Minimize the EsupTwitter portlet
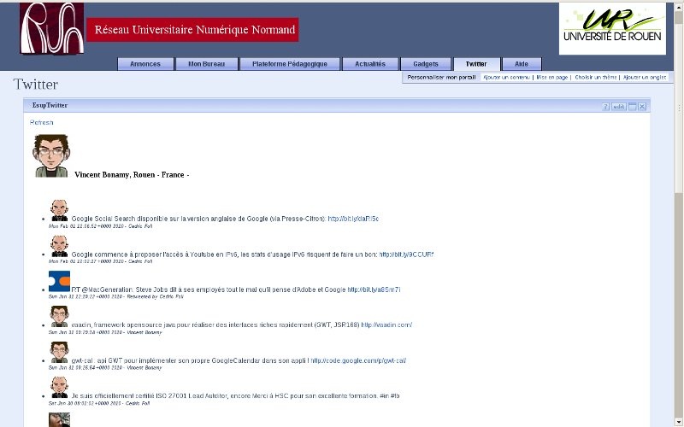The image size is (684, 427). pos(632,107)
